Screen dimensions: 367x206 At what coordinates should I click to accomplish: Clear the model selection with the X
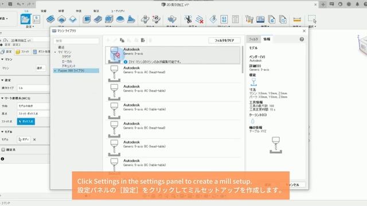[34, 140]
